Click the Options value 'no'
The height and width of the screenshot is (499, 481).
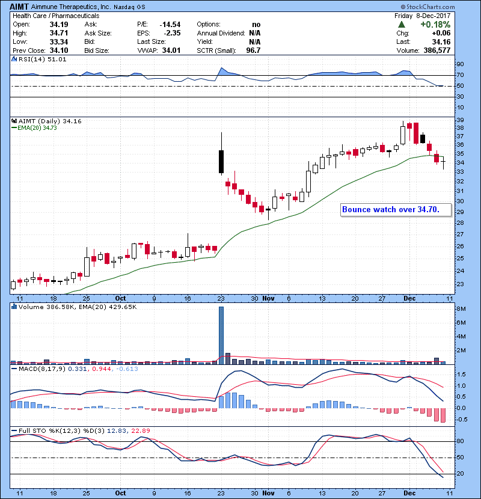pos(256,25)
